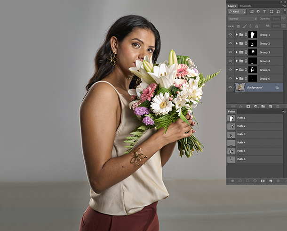Open the Paths panel flyout menu
The height and width of the screenshot is (231, 287).
tap(284, 111)
